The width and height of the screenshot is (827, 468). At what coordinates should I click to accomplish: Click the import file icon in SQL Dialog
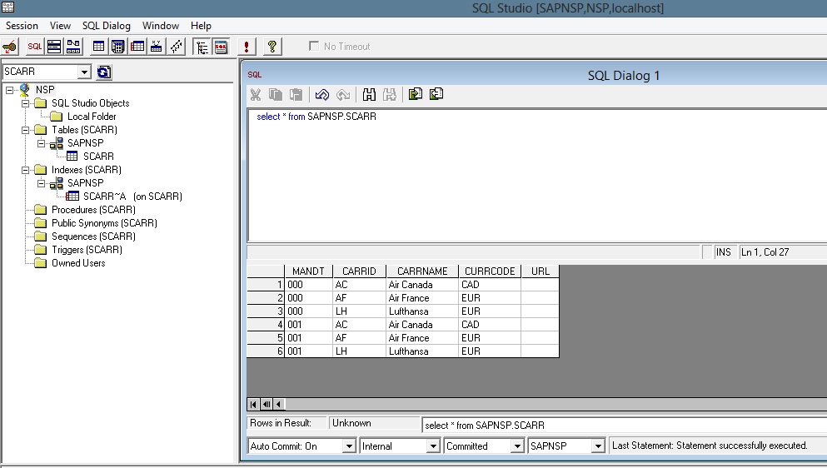coord(416,95)
